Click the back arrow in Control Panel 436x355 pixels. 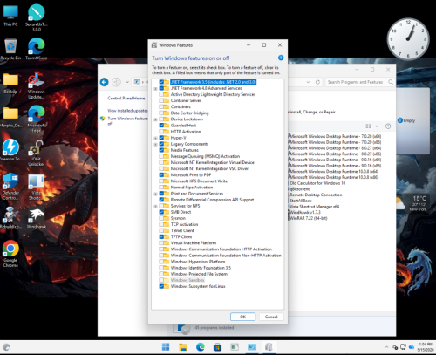[x=105, y=82]
